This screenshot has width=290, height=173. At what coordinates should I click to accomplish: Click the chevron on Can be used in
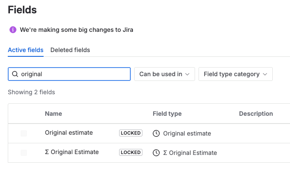coord(188,74)
